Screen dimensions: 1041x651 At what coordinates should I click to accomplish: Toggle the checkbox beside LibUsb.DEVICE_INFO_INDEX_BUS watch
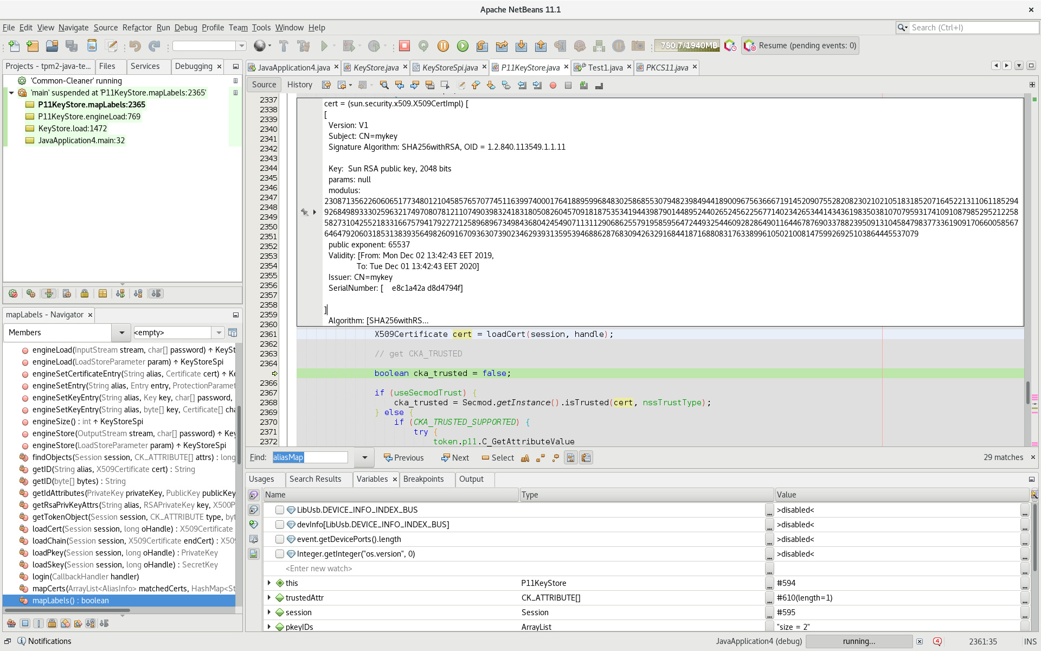pos(280,510)
